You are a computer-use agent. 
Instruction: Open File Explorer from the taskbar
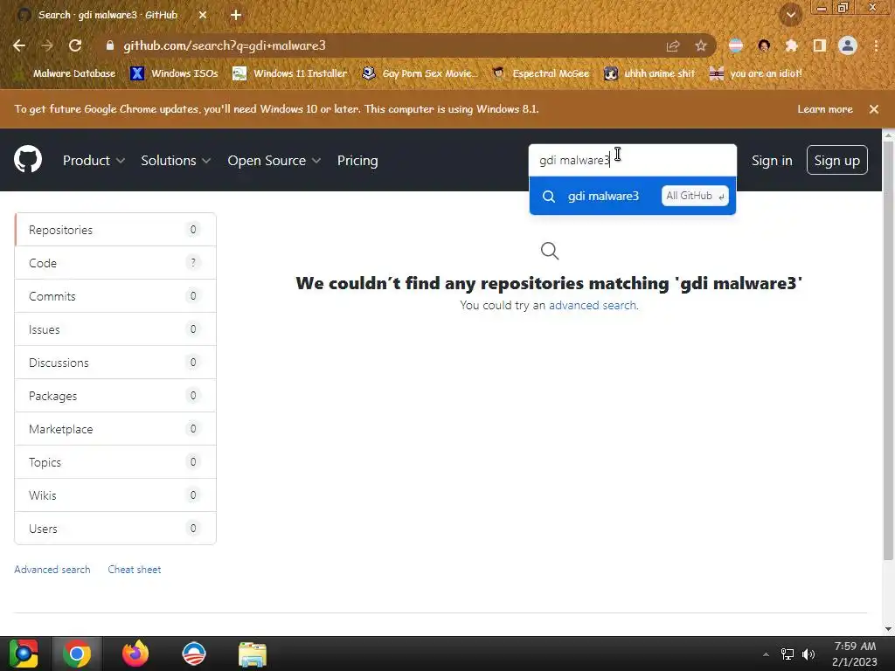pyautogui.click(x=253, y=654)
